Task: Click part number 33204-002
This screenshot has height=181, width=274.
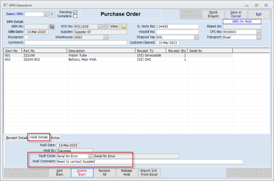Action: tap(32, 60)
